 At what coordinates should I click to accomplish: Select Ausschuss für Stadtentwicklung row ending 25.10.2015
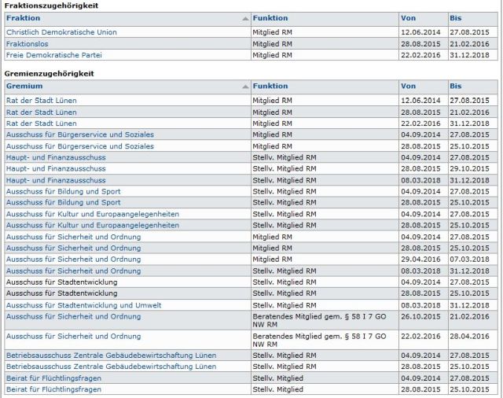tap(251, 293)
